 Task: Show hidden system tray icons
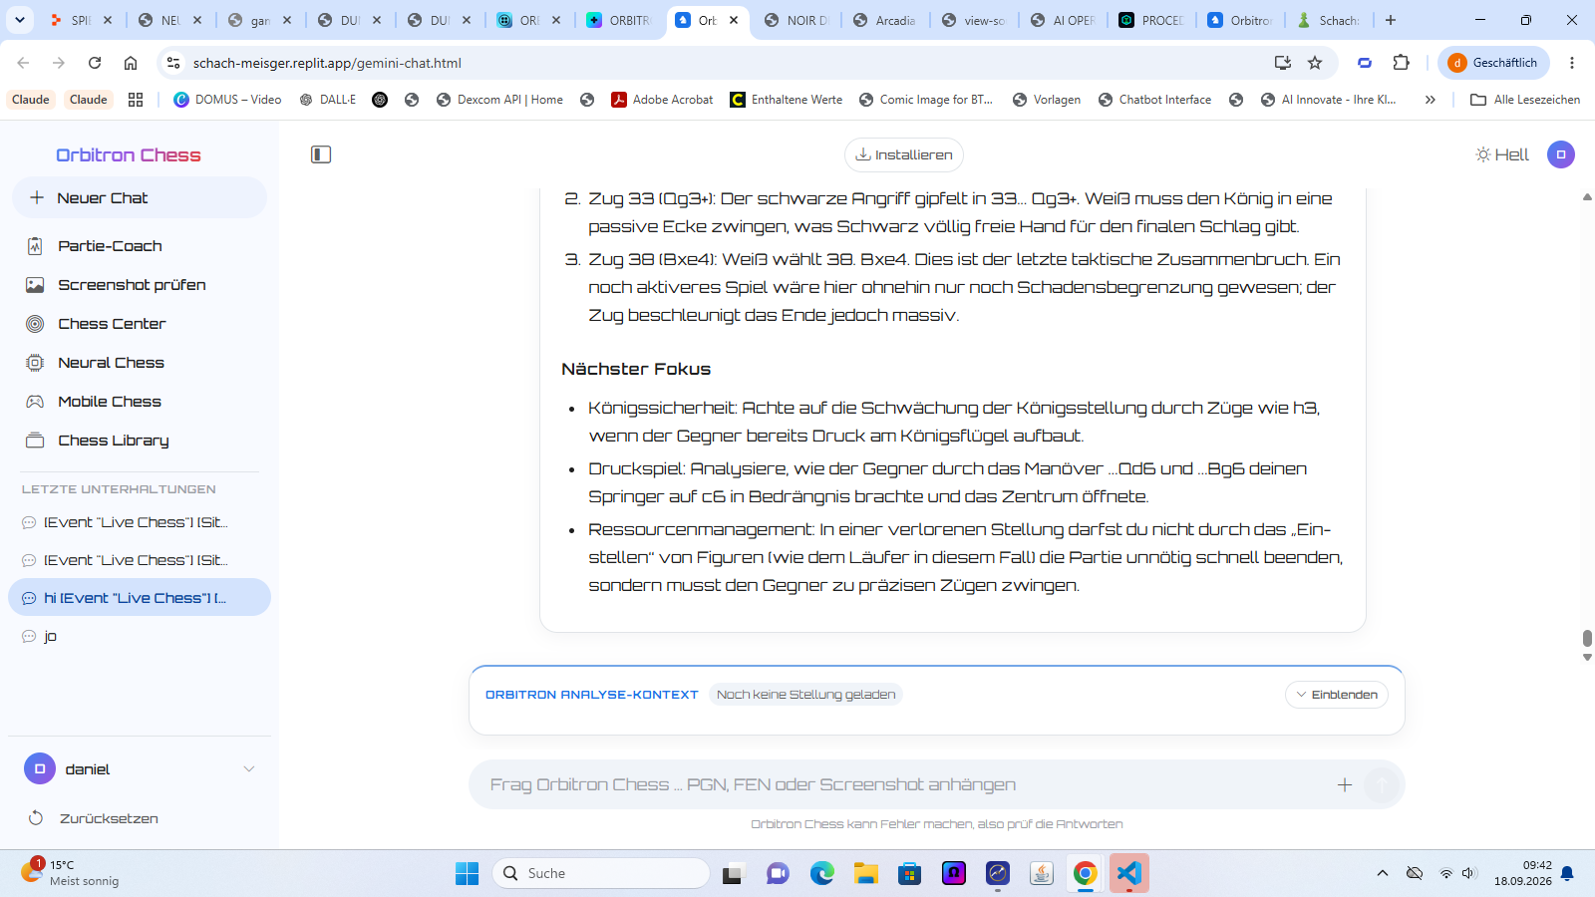point(1383,873)
